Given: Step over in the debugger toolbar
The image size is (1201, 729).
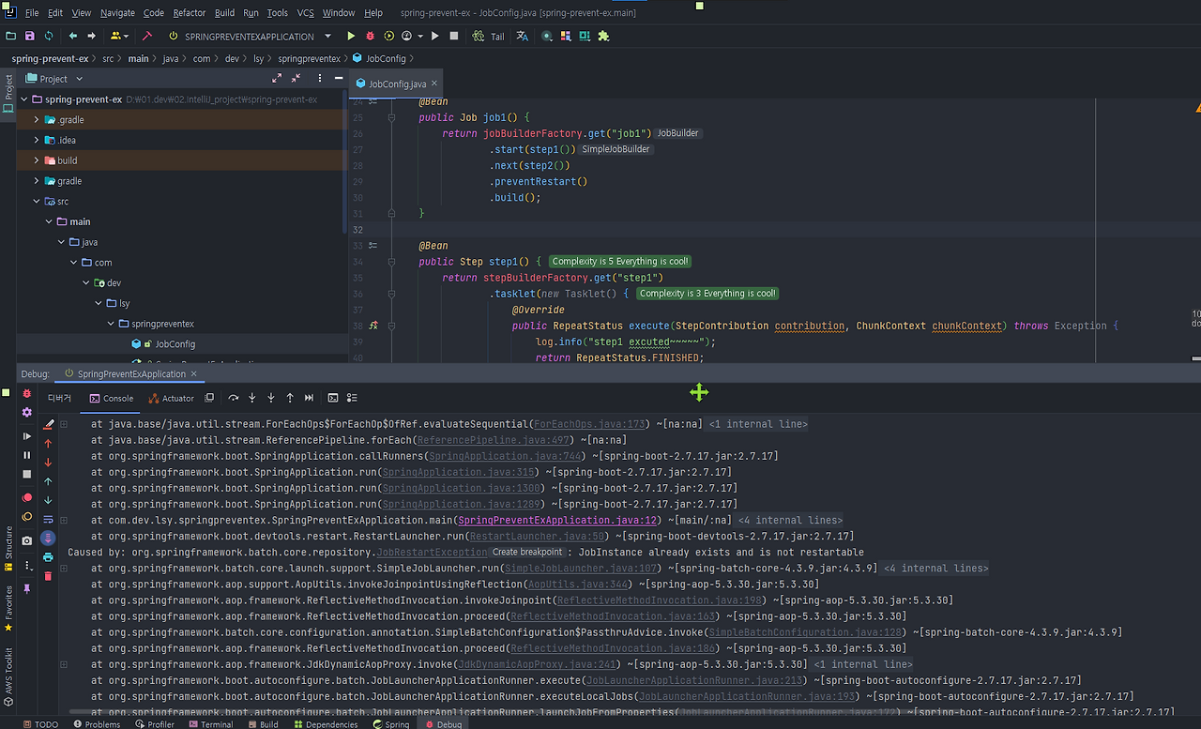Looking at the screenshot, I should 234,398.
